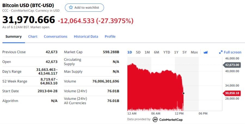This screenshot has height=124, width=245.
Task: Select the Summary tab
Action: tap(14, 36)
